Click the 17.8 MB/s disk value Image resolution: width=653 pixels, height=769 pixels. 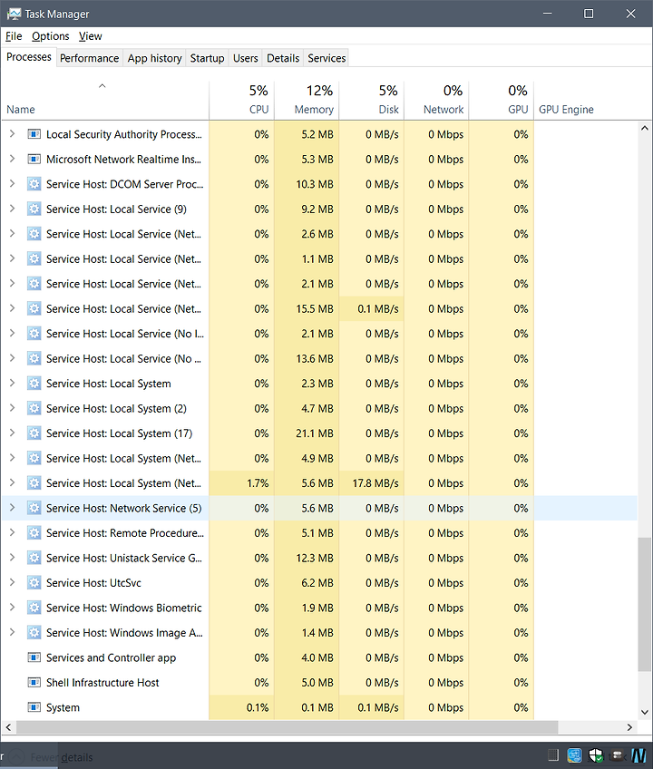coord(375,483)
